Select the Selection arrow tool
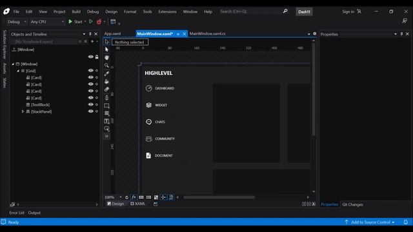Viewport: 413px width, 232px height. pos(106,42)
